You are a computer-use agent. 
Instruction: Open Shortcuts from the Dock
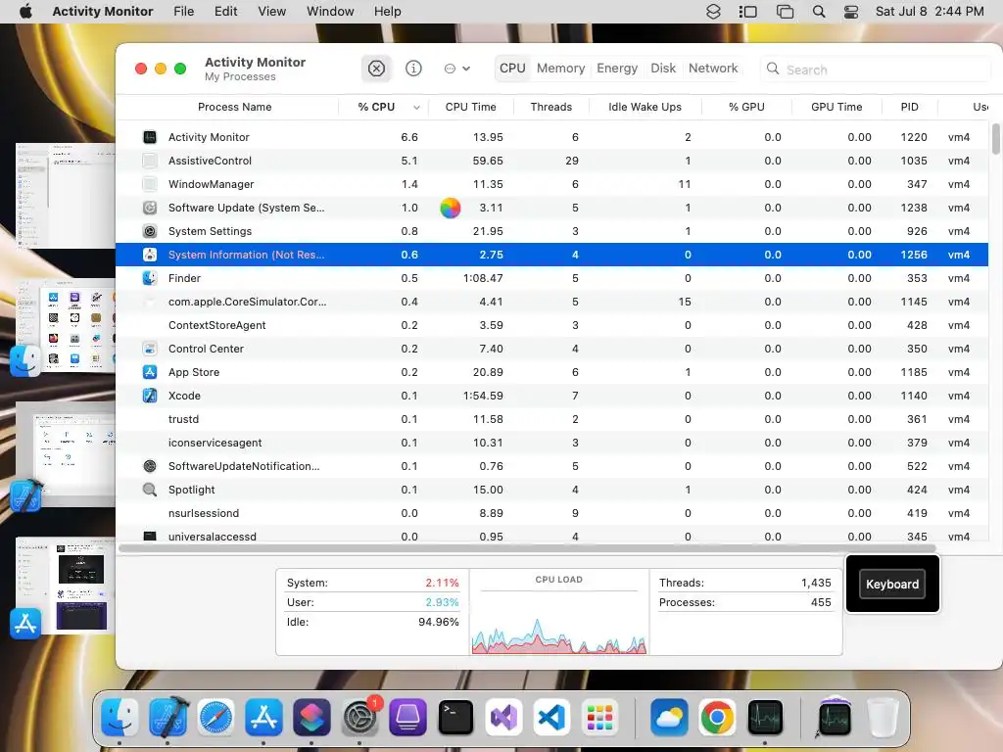(x=311, y=718)
